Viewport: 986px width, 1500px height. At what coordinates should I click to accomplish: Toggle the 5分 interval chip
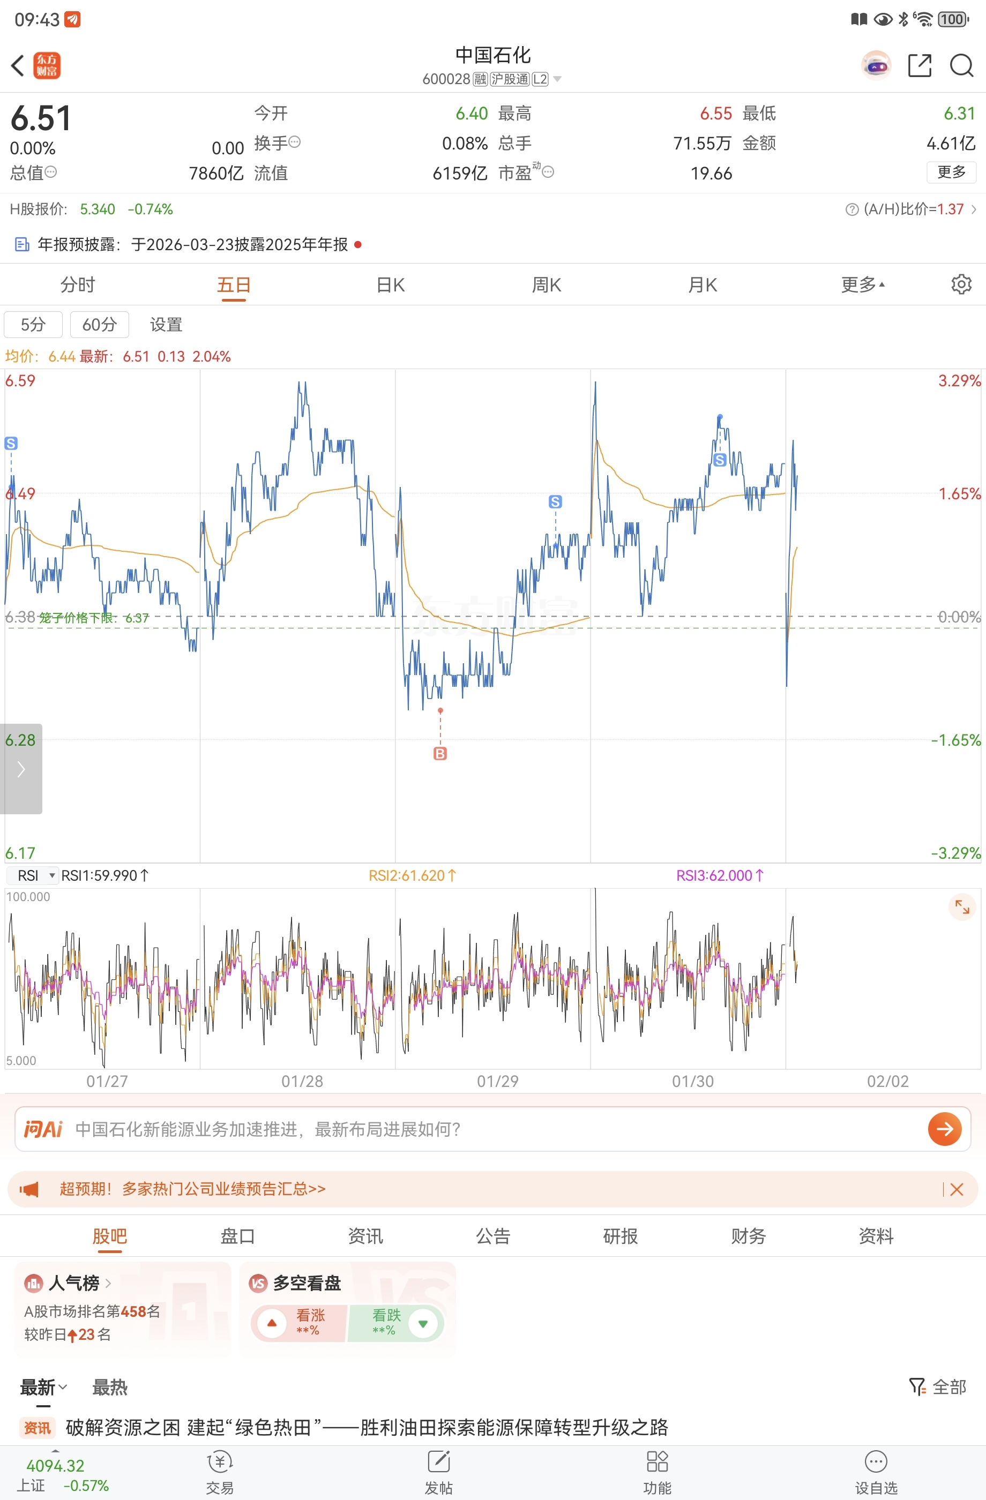click(33, 325)
